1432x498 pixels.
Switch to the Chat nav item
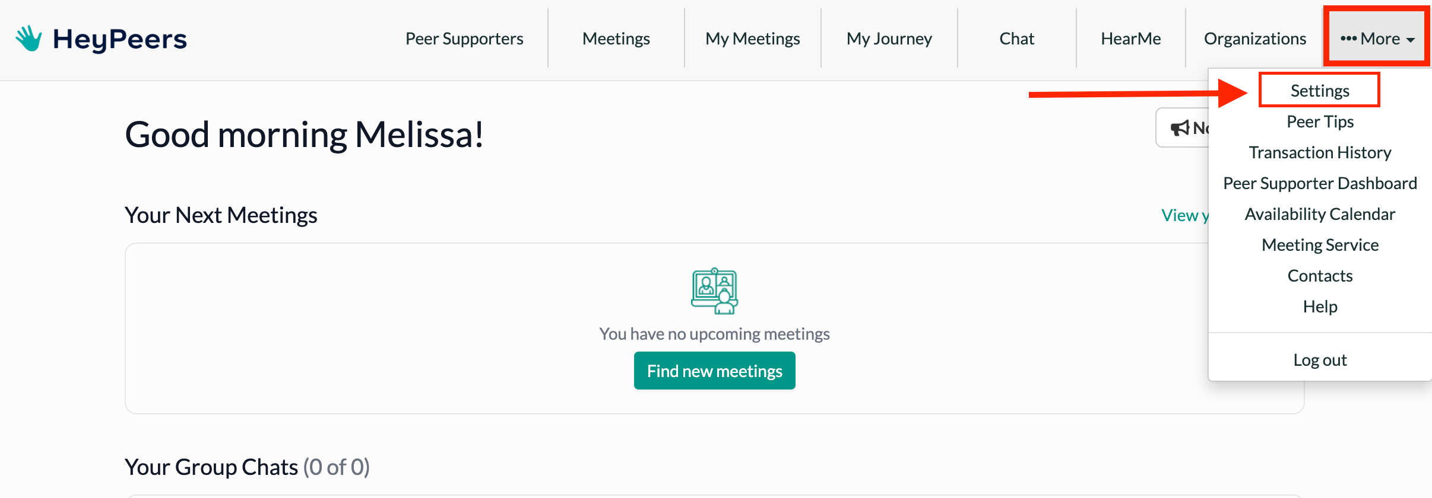point(1017,39)
